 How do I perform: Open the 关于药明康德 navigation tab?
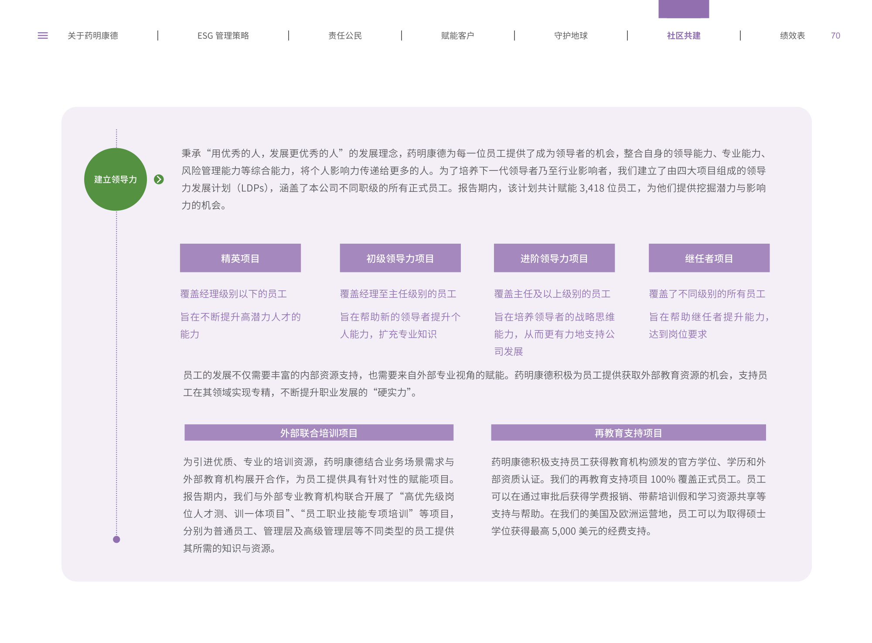(x=93, y=36)
